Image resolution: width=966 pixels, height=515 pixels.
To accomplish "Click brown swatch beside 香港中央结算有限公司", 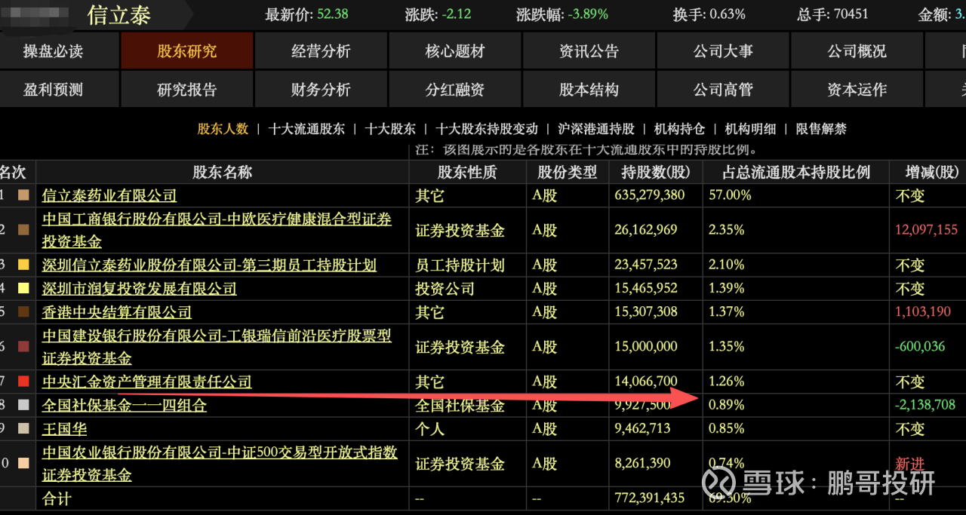I will click(x=23, y=311).
